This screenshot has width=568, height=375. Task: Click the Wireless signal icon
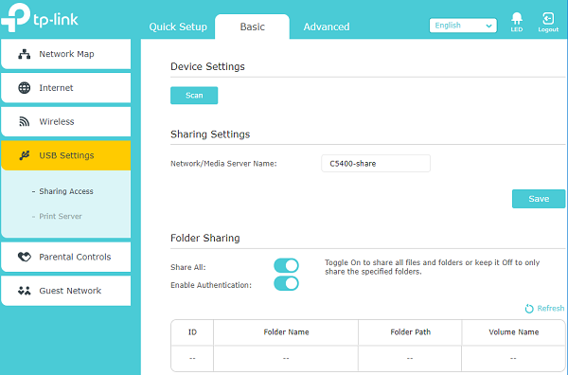point(25,122)
